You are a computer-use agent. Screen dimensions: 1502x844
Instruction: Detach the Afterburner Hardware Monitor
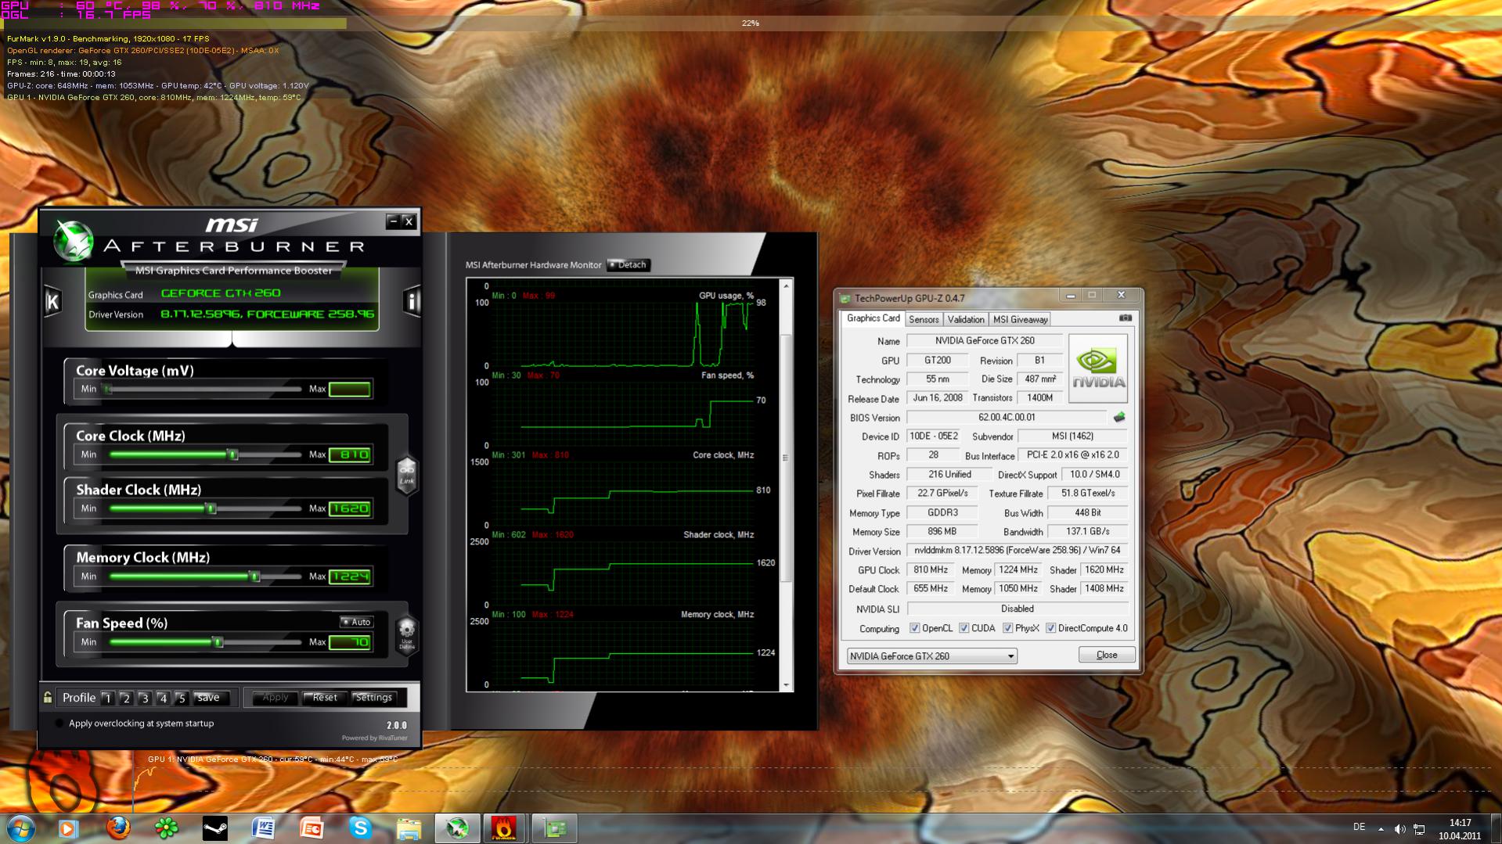pos(628,265)
